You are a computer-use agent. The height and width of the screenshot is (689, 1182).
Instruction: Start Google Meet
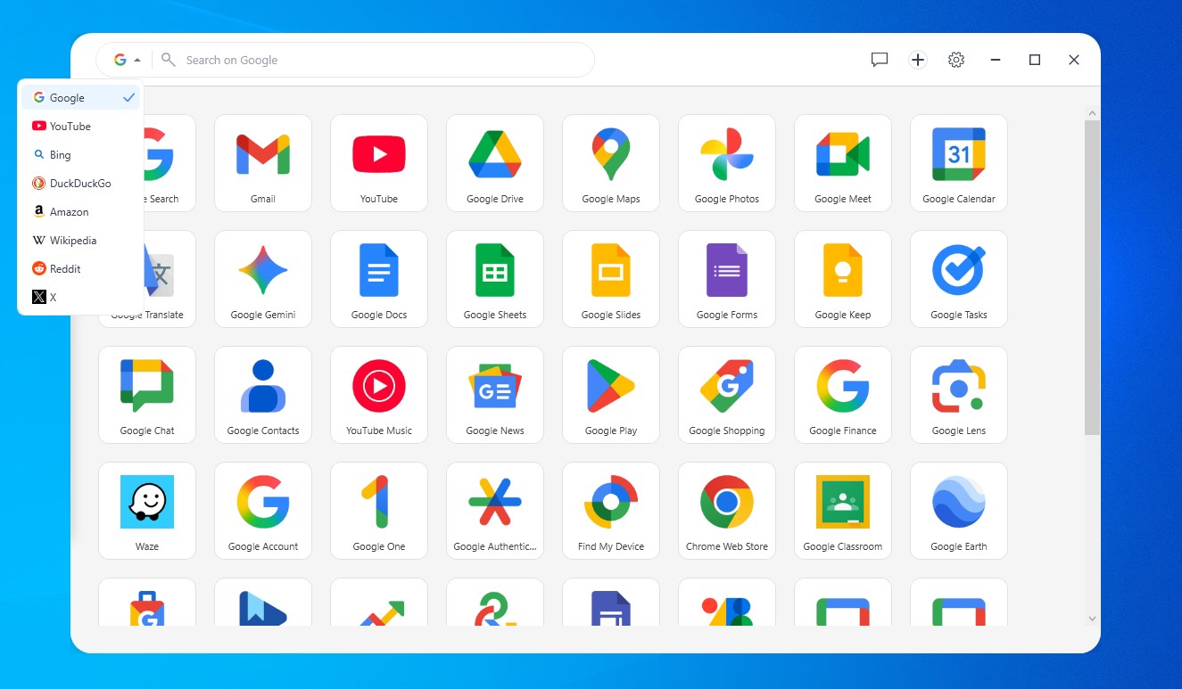pyautogui.click(x=843, y=163)
